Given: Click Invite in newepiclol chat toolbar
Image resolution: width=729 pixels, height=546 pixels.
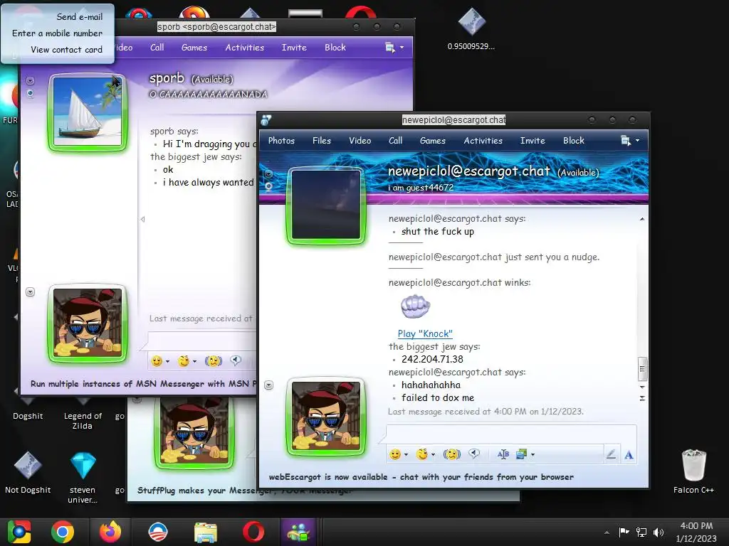Looking at the screenshot, I should 533,141.
